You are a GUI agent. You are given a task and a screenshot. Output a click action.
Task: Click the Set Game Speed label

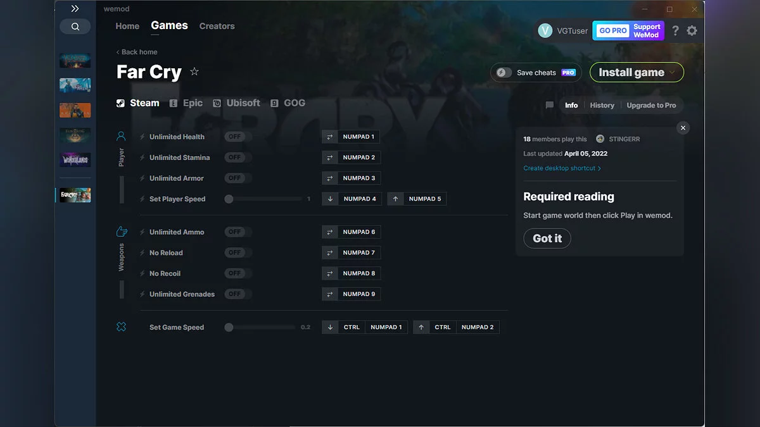click(x=177, y=327)
